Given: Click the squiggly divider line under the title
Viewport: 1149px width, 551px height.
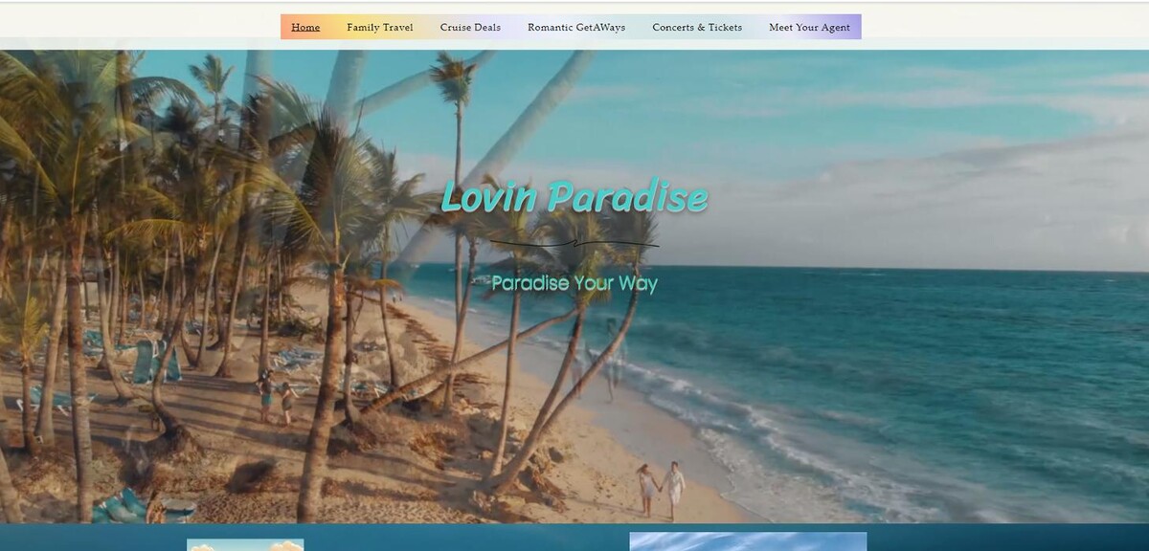Looking at the screenshot, I should coord(574,245).
